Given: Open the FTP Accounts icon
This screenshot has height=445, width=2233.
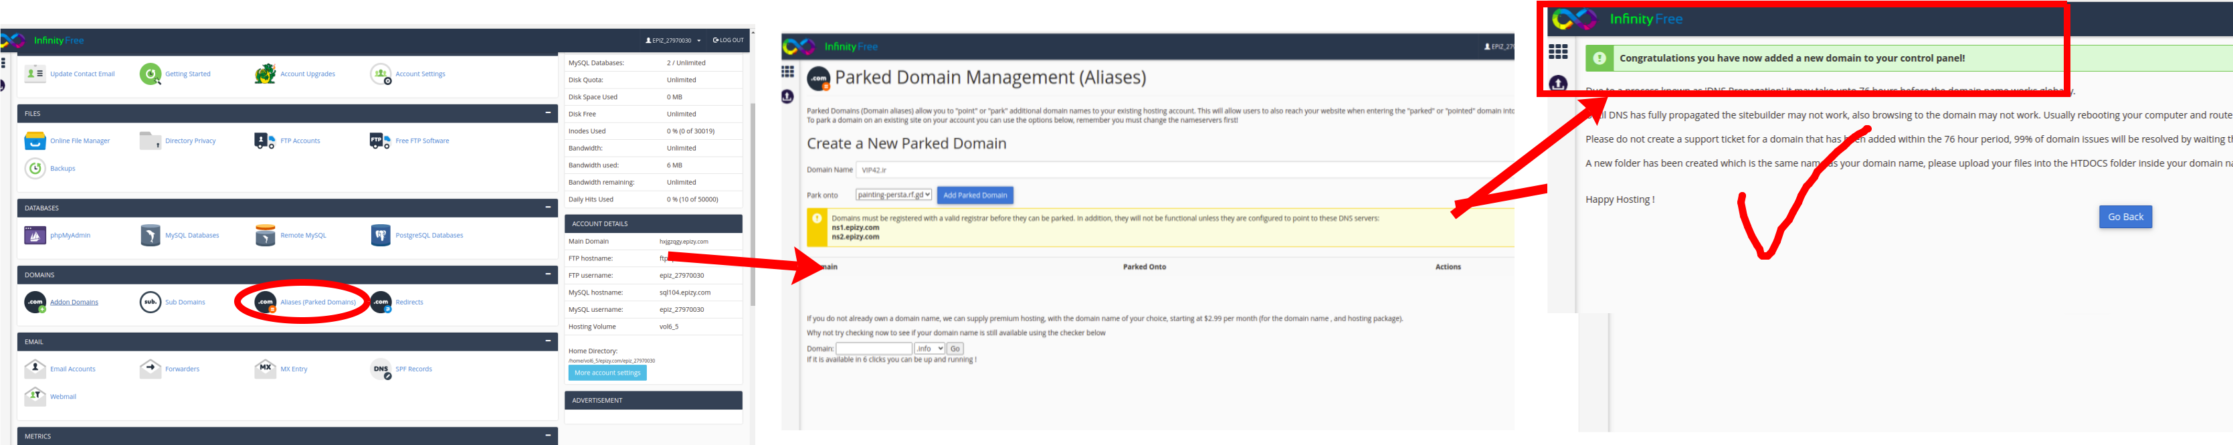Looking at the screenshot, I should point(266,141).
